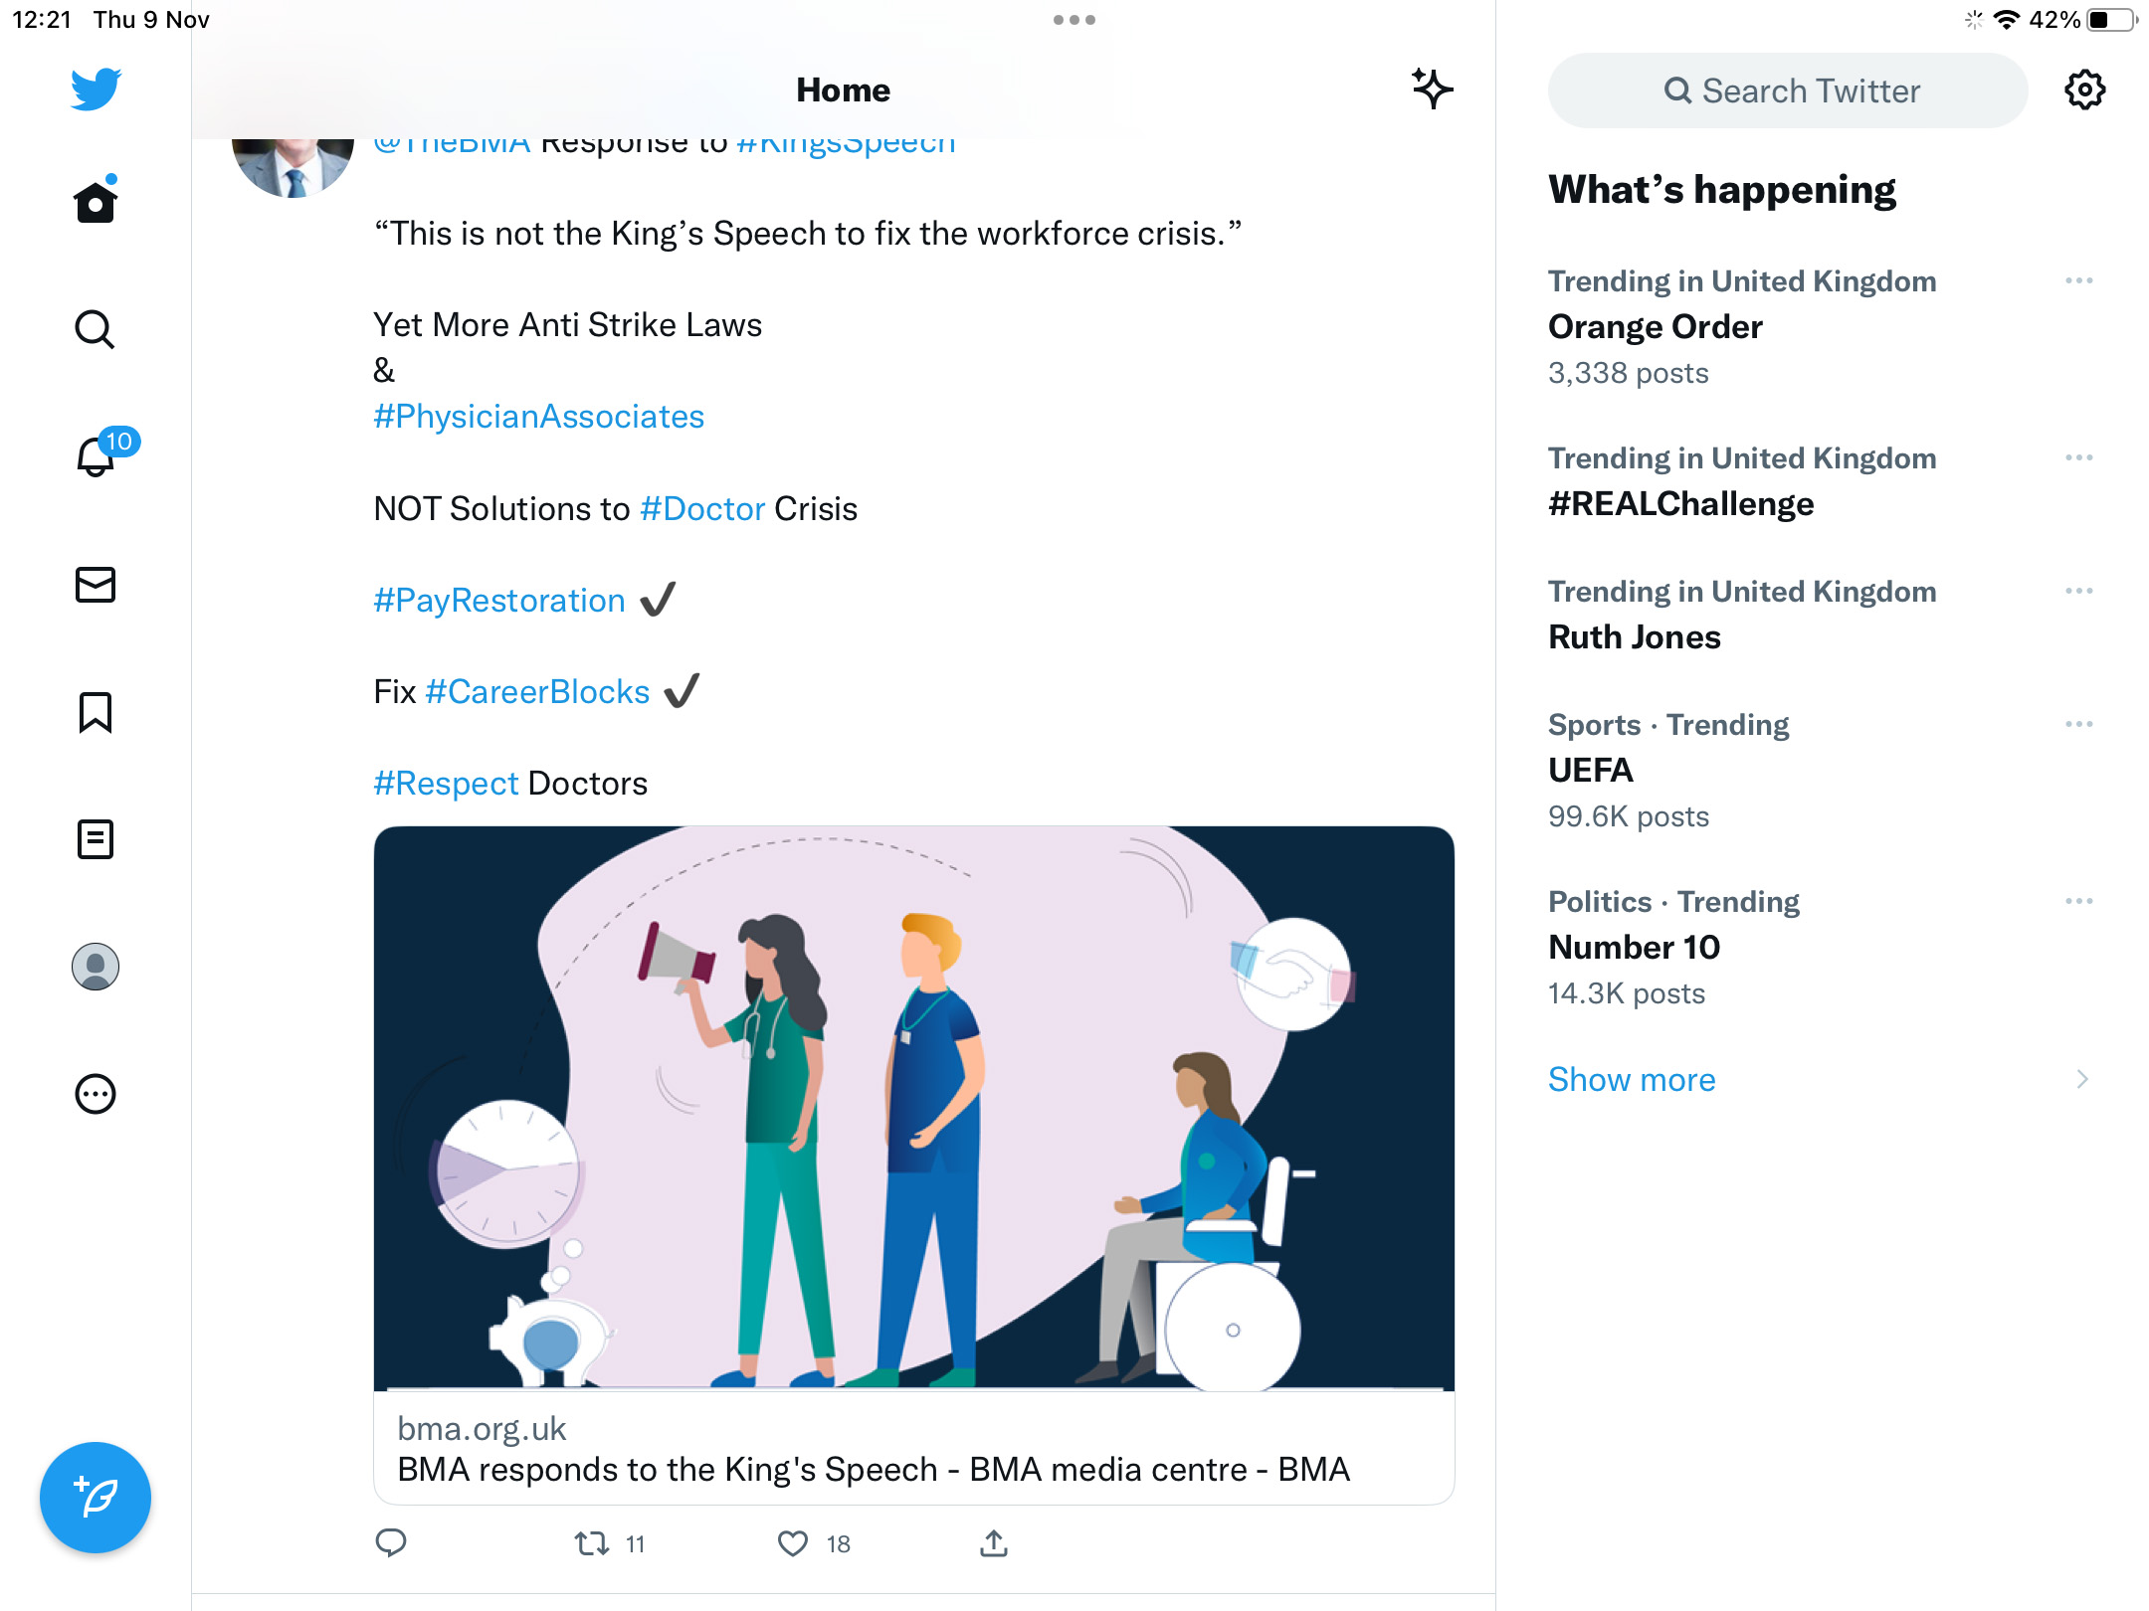The image size is (2149, 1611).
Task: Tap the 12:21 clock in status bar
Action: click(42, 20)
